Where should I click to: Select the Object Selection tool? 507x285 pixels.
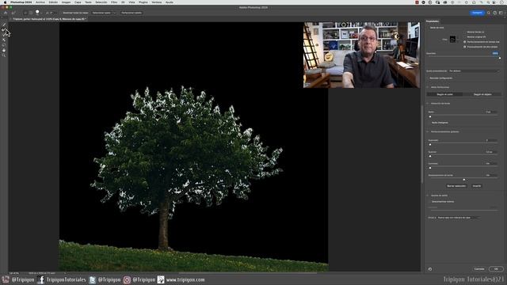tap(4, 40)
